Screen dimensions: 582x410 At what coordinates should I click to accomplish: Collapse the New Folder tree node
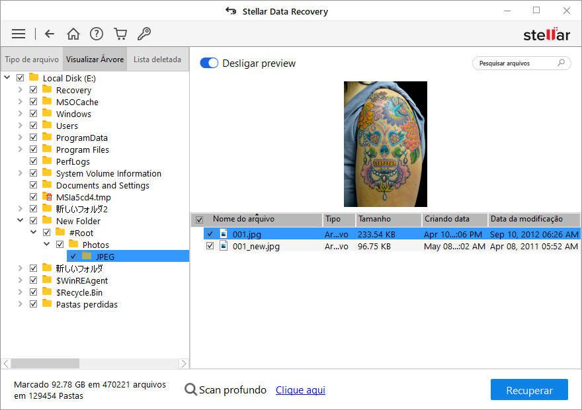(x=20, y=222)
